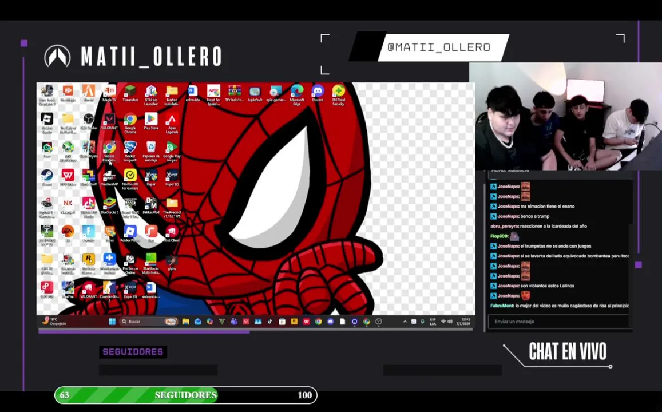
Task: Open the Grand Theft Auto V shortcut
Action: pyautogui.click(x=130, y=207)
